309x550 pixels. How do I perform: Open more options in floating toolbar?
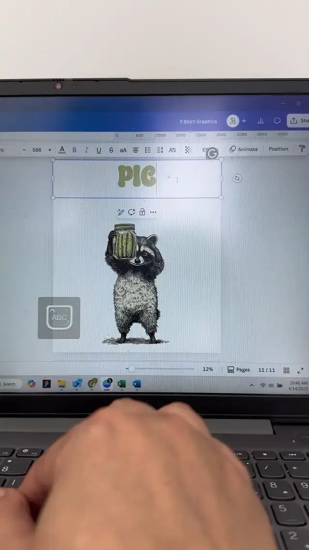pos(153,212)
